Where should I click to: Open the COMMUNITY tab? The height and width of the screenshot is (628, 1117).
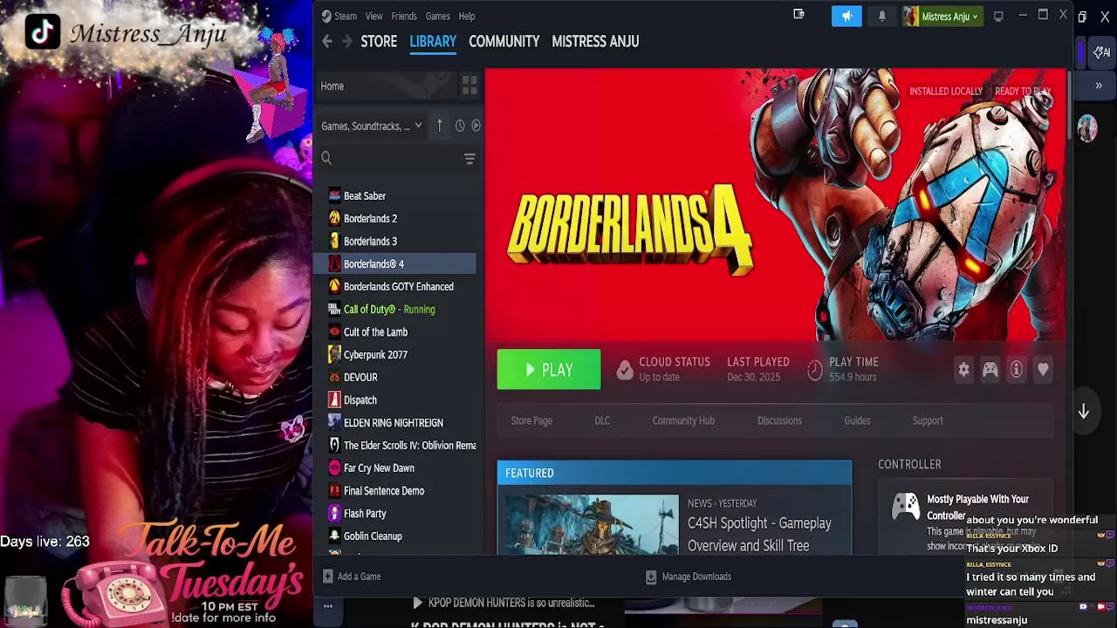coord(504,41)
